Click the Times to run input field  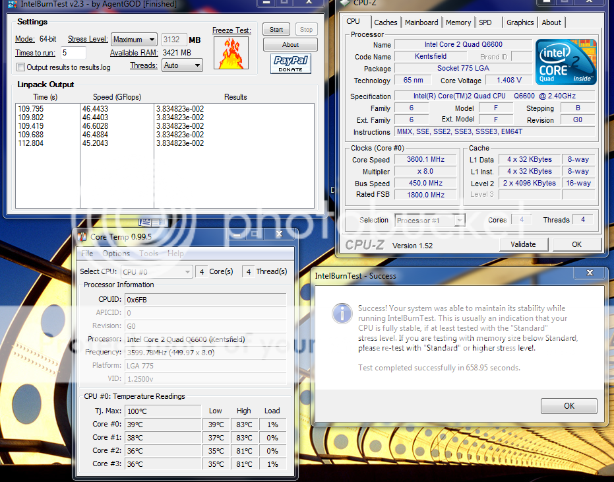tap(73, 53)
